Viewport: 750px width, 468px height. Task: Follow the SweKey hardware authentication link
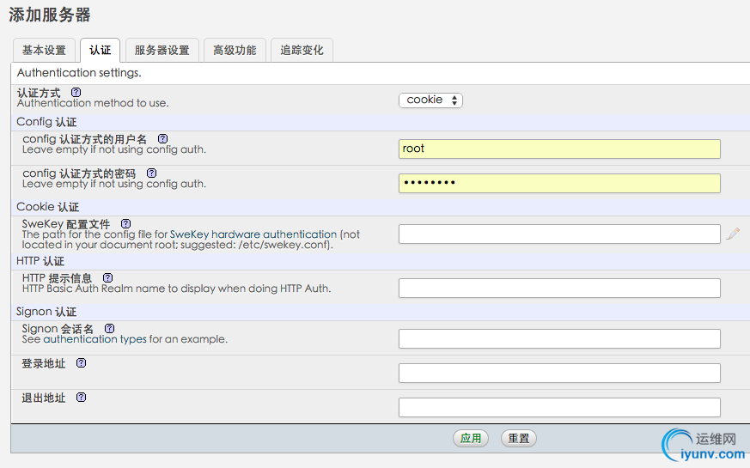point(253,234)
